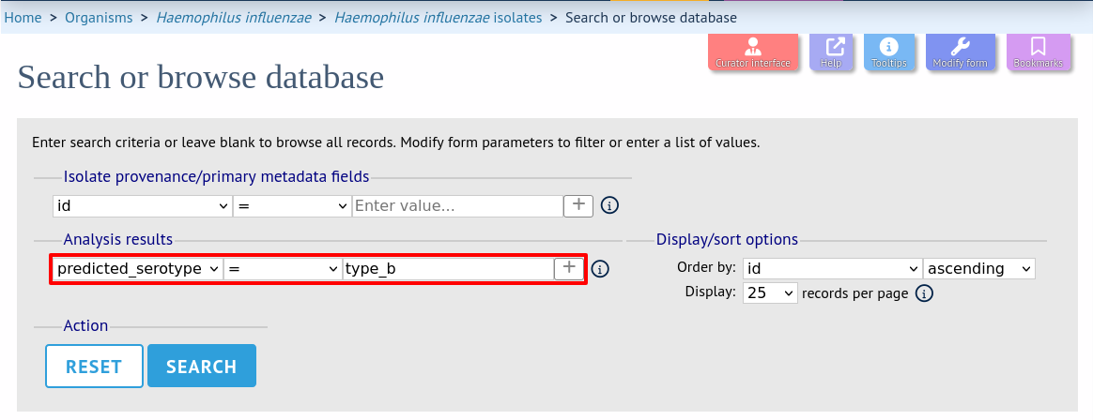Open Haemophilus influenzae breadcrumb link
This screenshot has height=420, width=1093.
(234, 18)
